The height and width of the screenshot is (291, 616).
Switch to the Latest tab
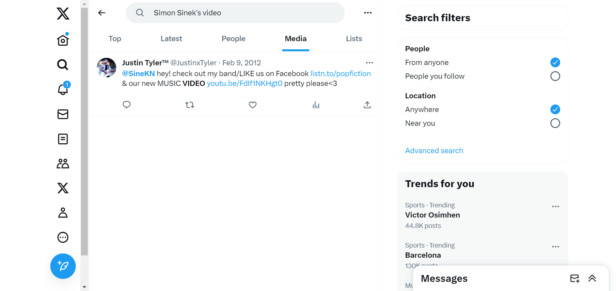[x=171, y=38]
